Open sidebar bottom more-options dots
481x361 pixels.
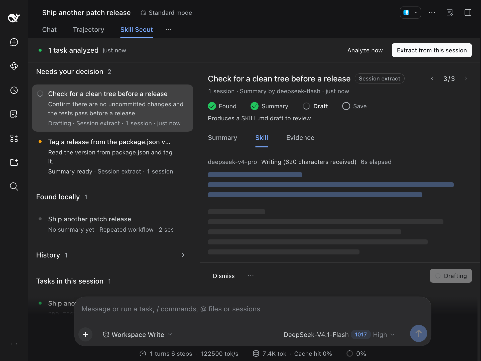14,344
